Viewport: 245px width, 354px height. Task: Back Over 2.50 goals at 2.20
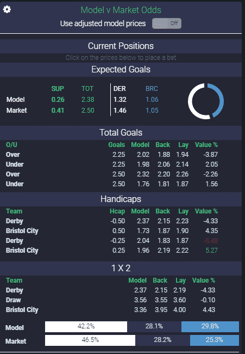[x=164, y=174]
